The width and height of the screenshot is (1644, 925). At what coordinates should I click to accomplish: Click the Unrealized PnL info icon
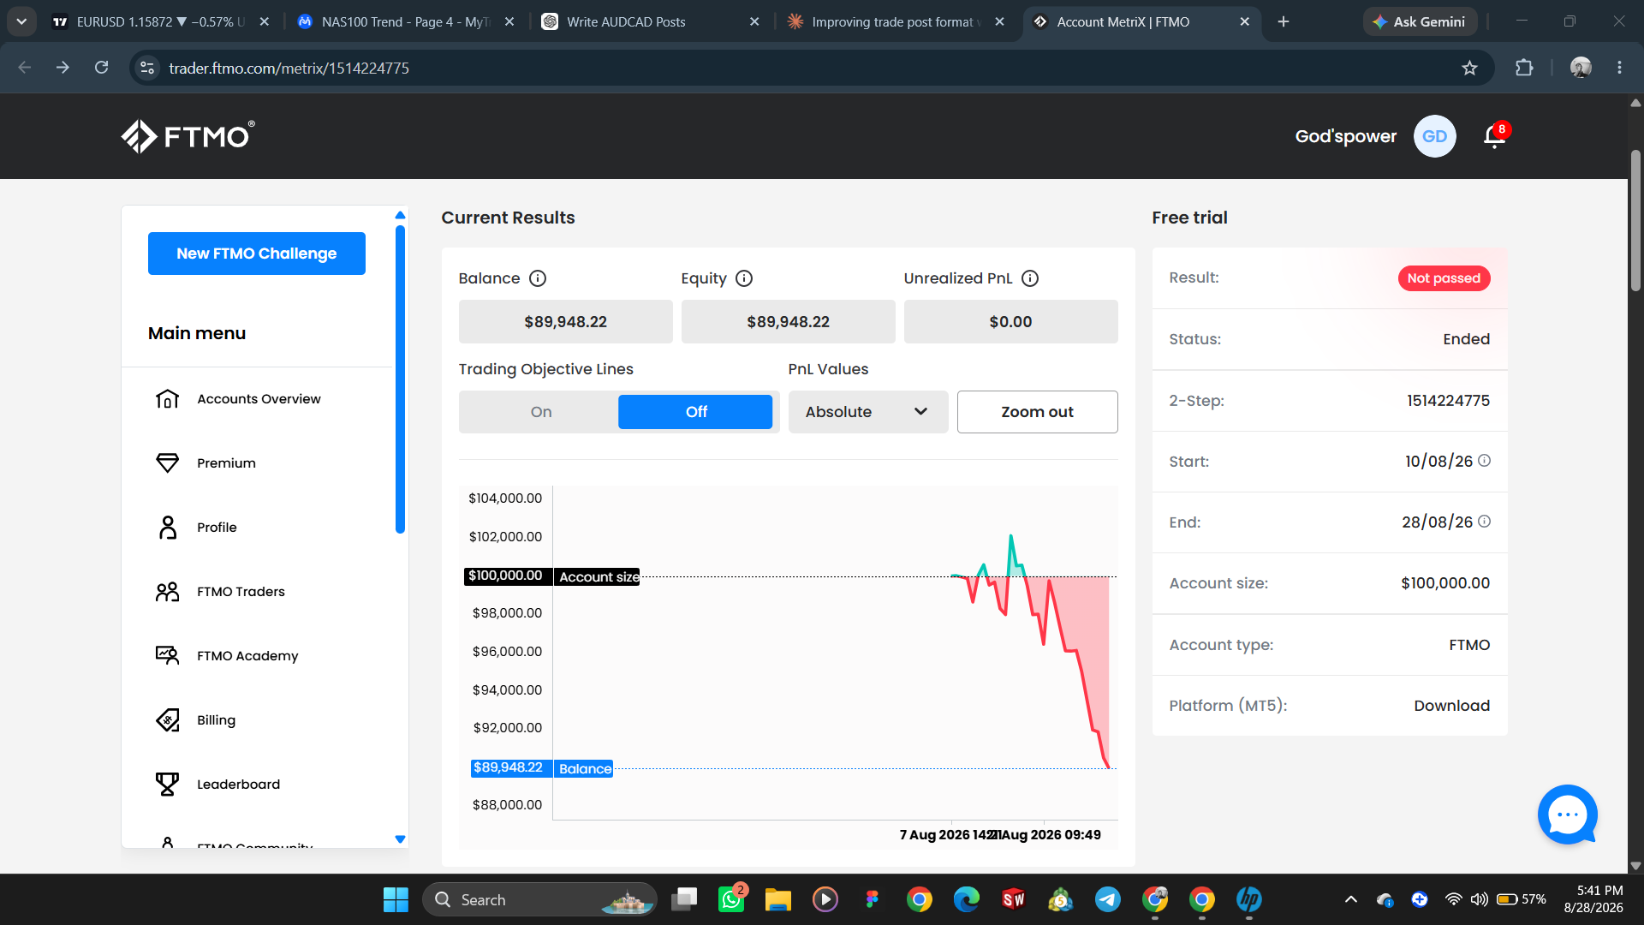[x=1030, y=278]
